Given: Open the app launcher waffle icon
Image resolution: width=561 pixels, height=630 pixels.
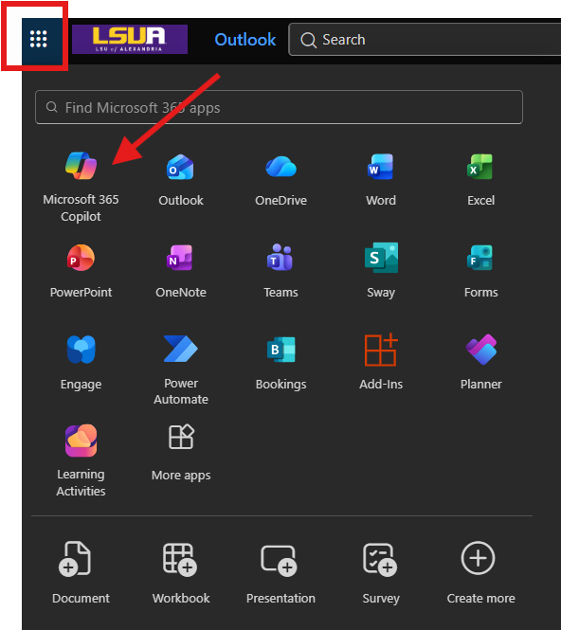Looking at the screenshot, I should pos(39,39).
